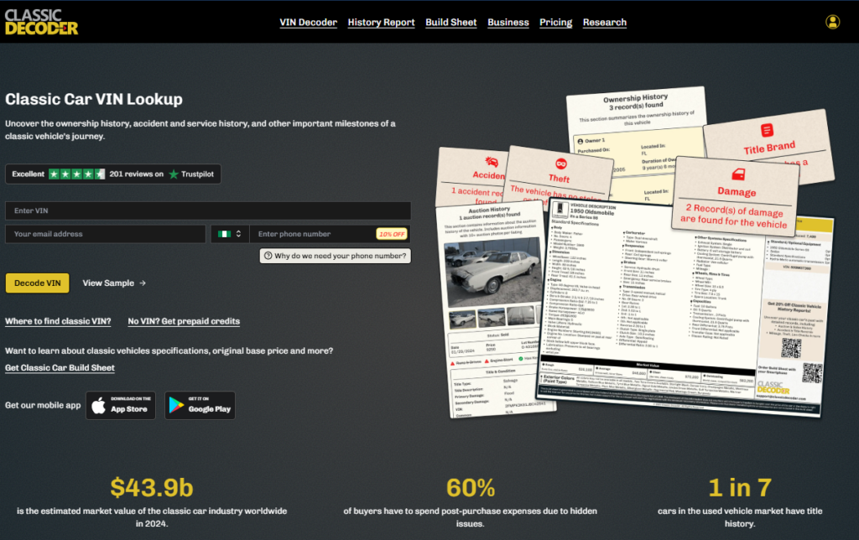Follow the Where to find classic VIN link

58,321
